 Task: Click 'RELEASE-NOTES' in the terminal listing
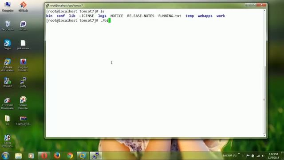(141, 16)
